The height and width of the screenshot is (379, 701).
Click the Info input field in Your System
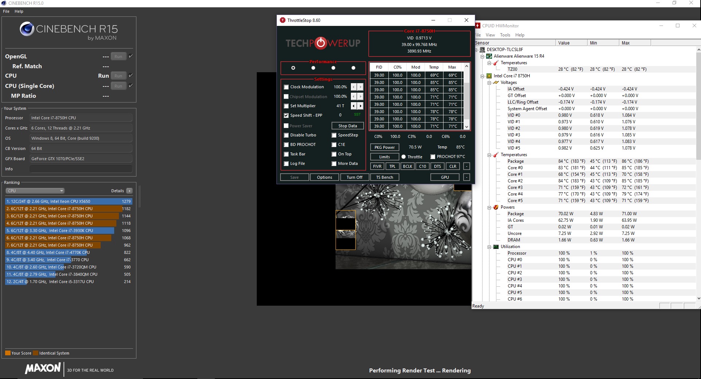point(81,169)
